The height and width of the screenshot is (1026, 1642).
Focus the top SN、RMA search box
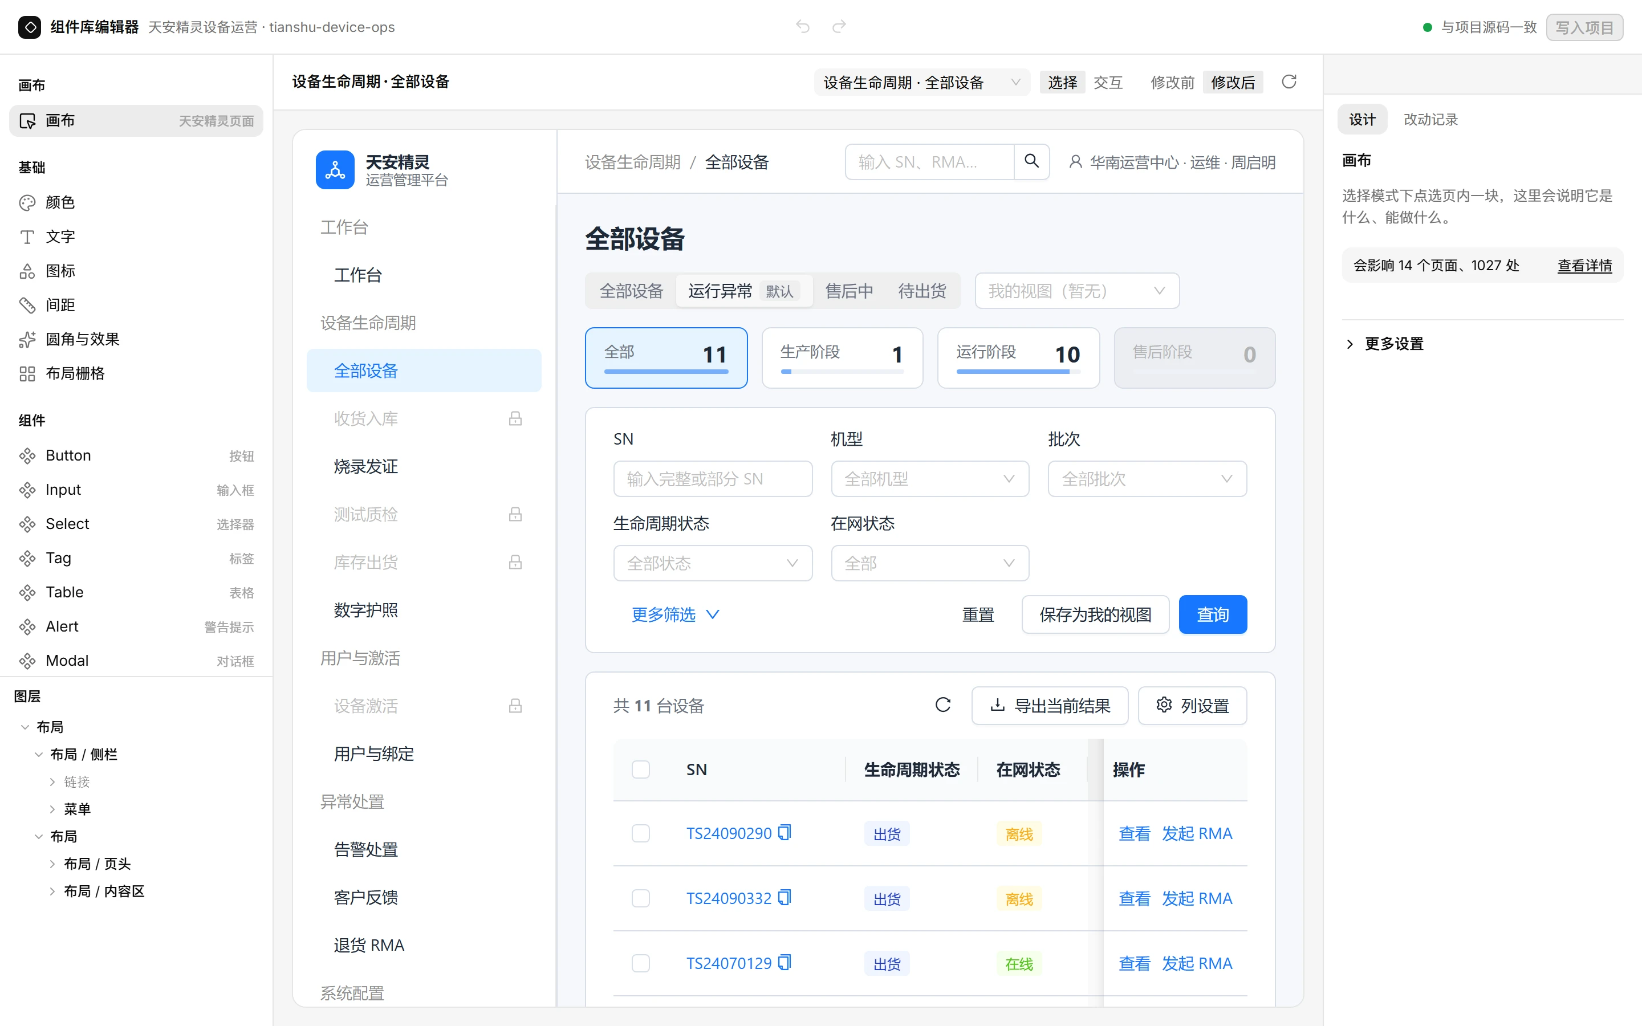[929, 161]
